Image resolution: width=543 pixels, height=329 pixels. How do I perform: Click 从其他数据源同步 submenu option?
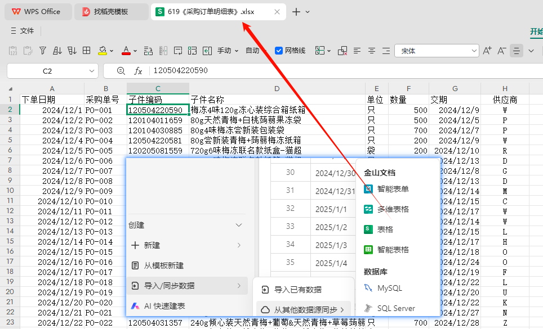[x=304, y=310]
